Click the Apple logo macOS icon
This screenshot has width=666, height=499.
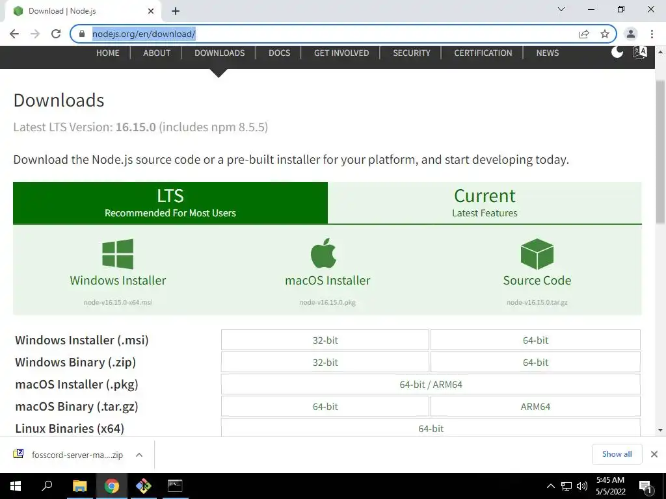323,253
